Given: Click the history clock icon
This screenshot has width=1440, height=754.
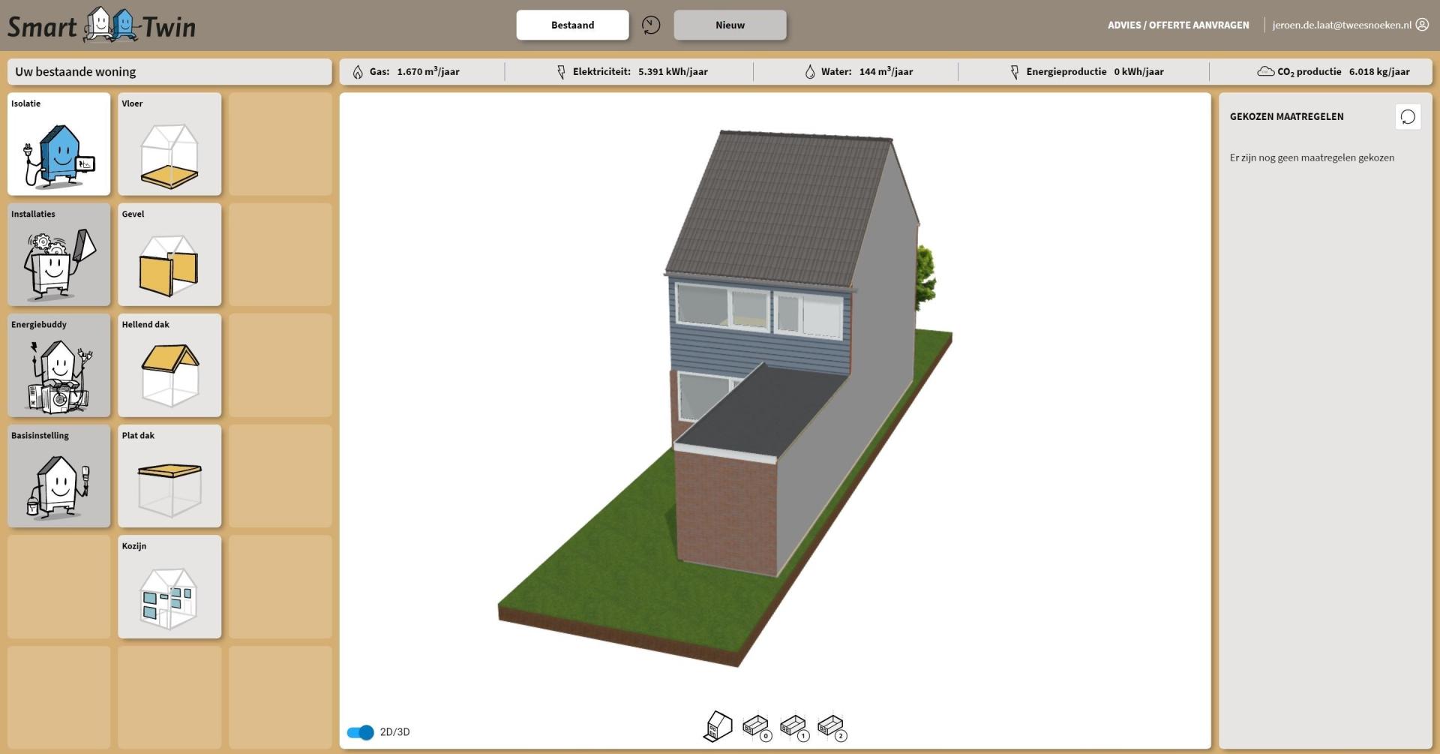Looking at the screenshot, I should point(651,25).
